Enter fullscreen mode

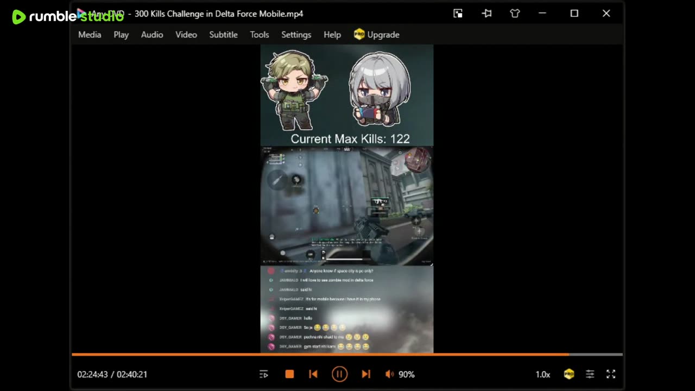(x=611, y=374)
